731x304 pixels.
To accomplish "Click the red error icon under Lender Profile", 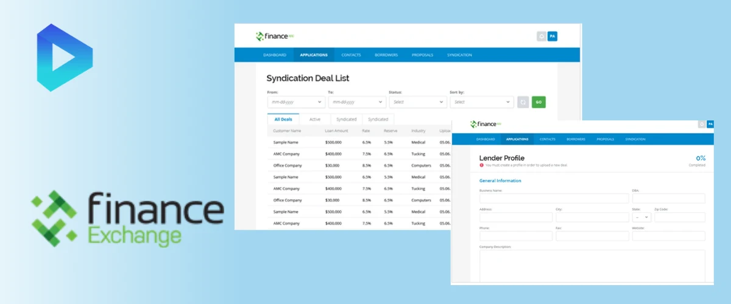I will click(x=481, y=165).
